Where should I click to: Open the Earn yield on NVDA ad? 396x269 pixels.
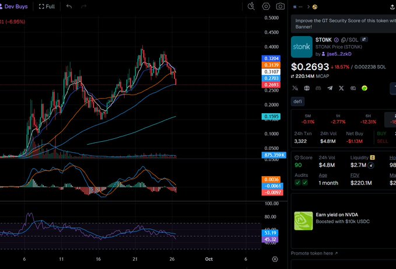344,221
